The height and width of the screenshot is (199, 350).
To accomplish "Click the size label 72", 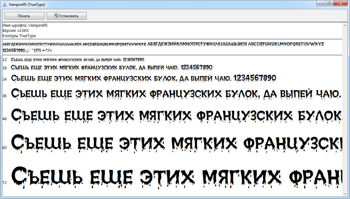I will (5, 183).
